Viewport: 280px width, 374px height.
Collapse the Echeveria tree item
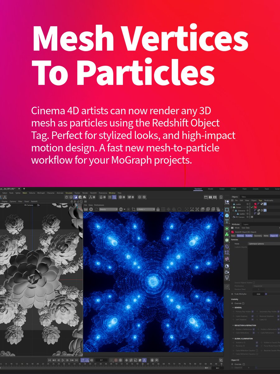pyautogui.click(x=233, y=211)
